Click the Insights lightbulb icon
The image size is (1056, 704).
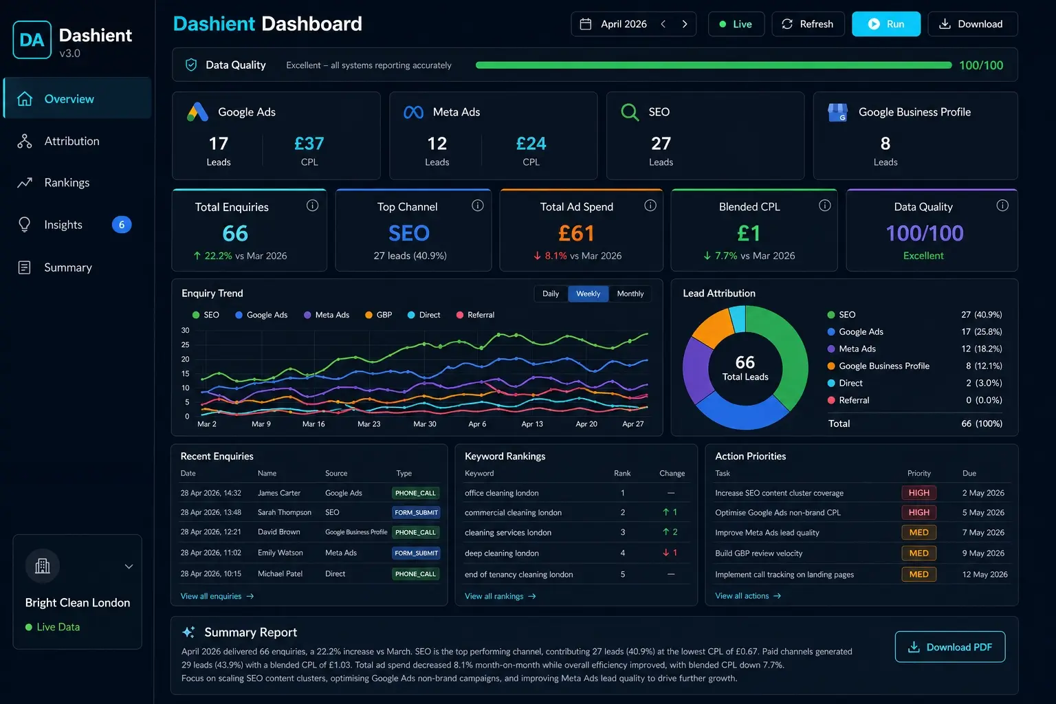point(25,225)
